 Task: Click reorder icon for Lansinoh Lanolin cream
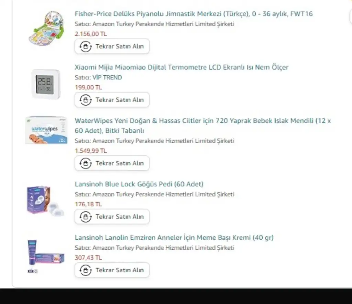click(86, 270)
